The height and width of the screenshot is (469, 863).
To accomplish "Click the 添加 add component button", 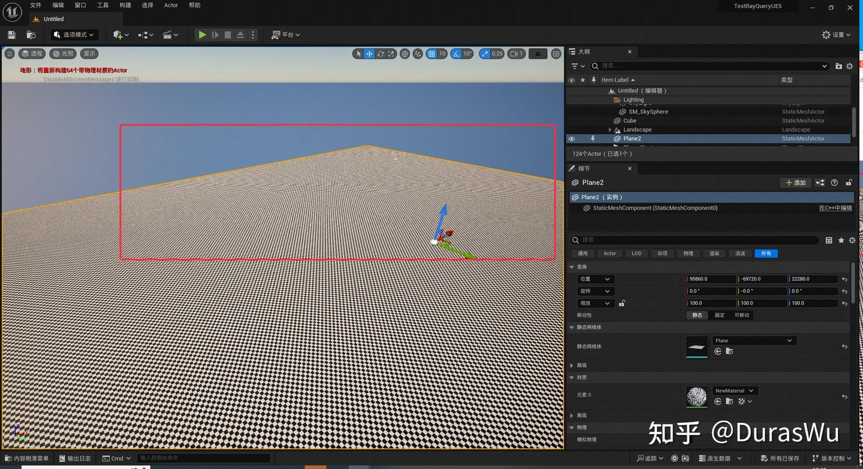I will [x=795, y=183].
